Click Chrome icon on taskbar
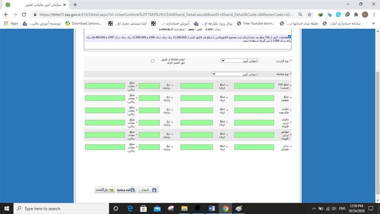This screenshot has height=214, width=380. [x=225, y=208]
